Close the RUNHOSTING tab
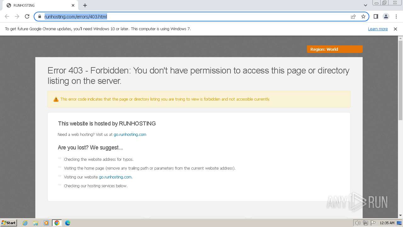 pyautogui.click(x=73, y=5)
